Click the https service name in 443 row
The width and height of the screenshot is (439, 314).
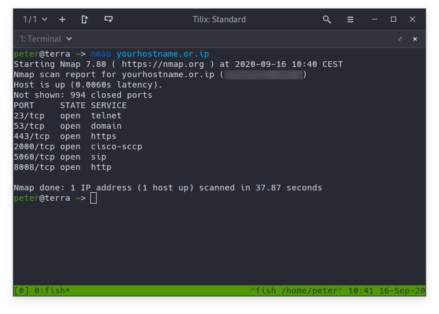click(x=103, y=137)
